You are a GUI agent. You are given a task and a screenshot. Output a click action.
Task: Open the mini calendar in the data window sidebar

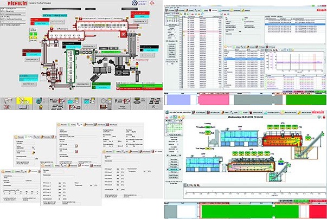[172, 19]
